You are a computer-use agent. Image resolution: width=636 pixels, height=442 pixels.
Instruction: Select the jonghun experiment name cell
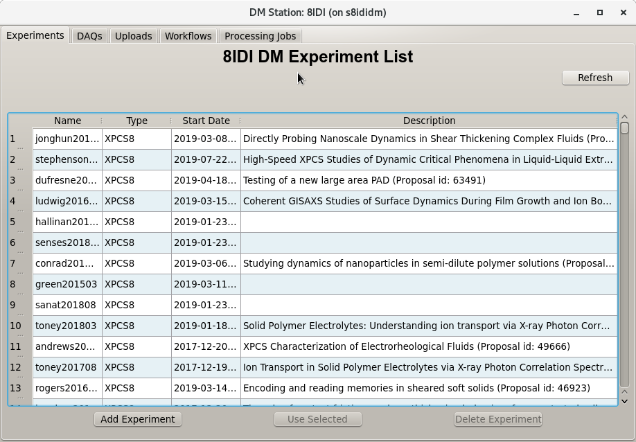pos(67,139)
